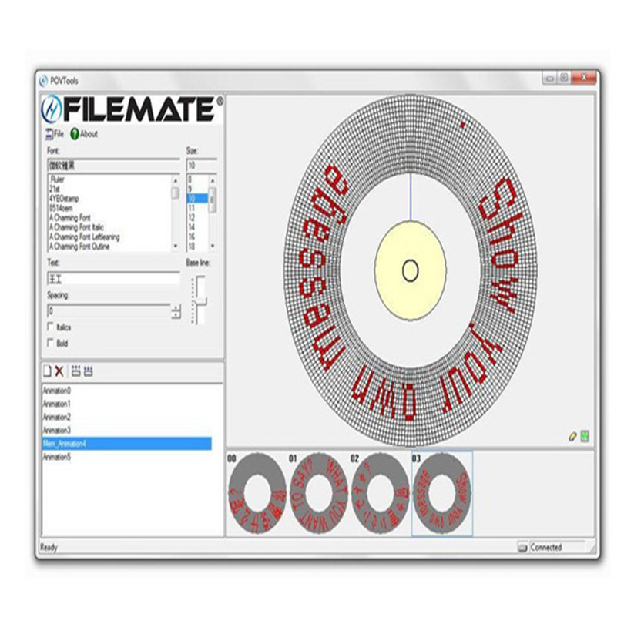Click the Spacing spinner up arrow
Screen dimensions: 624x624
176,307
